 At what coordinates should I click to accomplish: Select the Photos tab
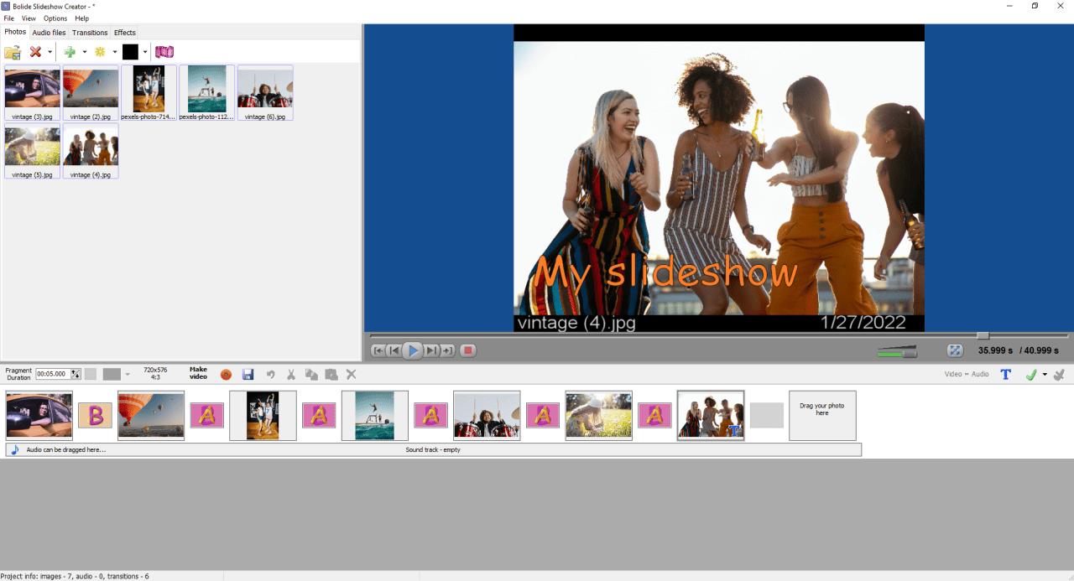coord(15,32)
